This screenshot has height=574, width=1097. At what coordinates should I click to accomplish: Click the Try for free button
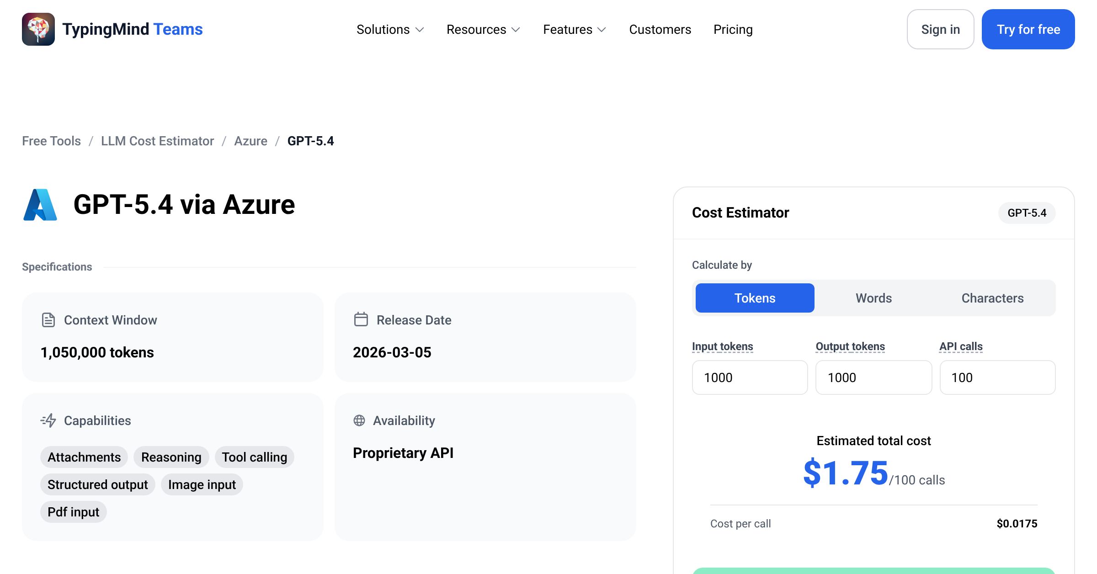[x=1028, y=29]
